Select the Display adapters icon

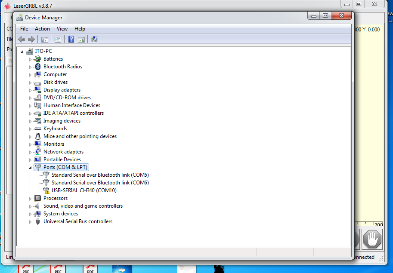click(x=38, y=90)
